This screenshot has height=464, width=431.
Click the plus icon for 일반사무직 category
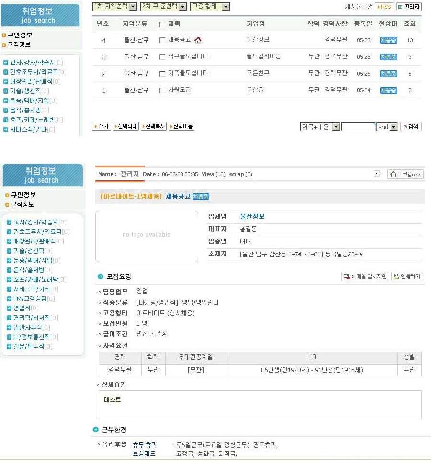(9, 327)
